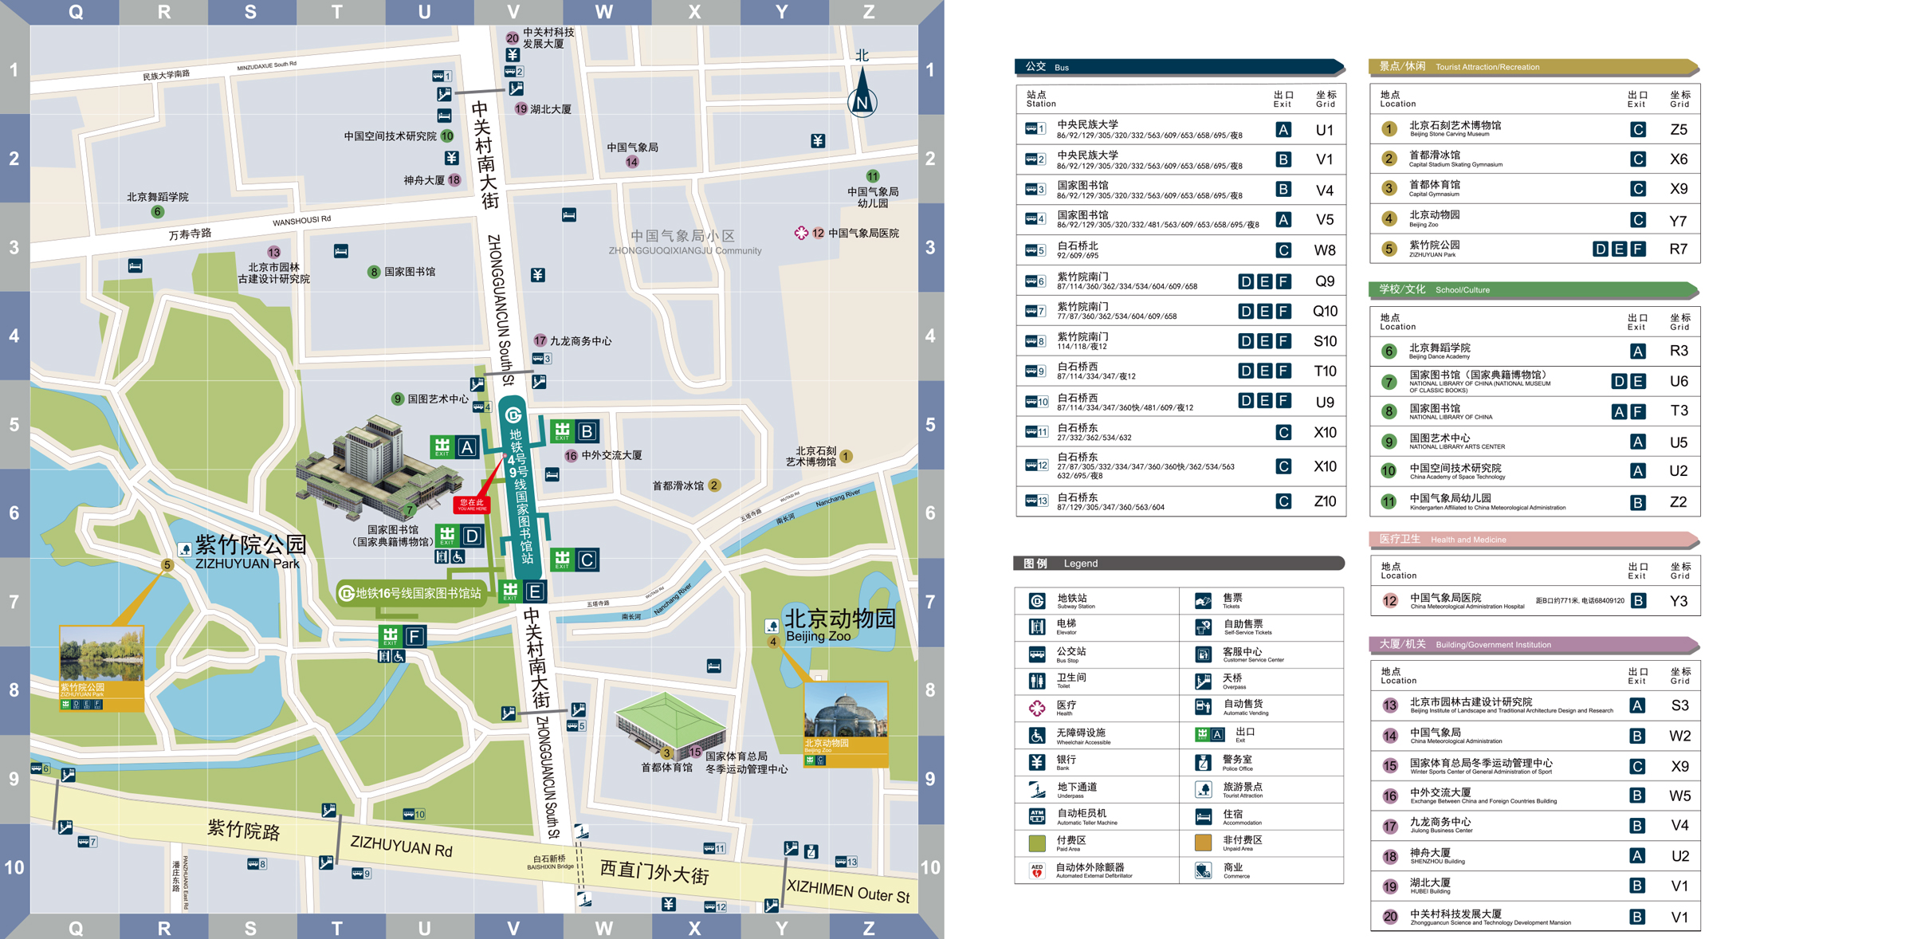
Task: Click the Subway Station icon in the legend
Action: coord(1036,601)
